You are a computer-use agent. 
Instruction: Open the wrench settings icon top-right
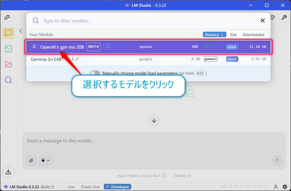pos(284,17)
